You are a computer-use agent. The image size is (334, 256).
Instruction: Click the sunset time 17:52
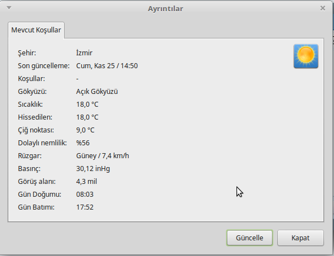click(x=85, y=207)
